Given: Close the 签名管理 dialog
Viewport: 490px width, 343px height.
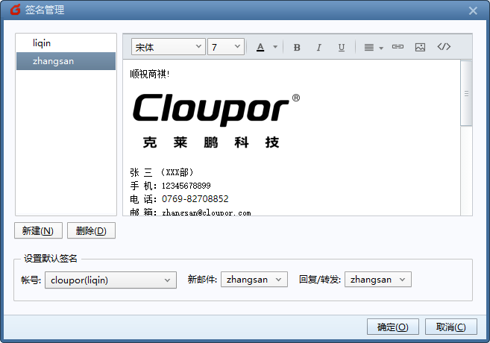Looking at the screenshot, I should tap(473, 10).
